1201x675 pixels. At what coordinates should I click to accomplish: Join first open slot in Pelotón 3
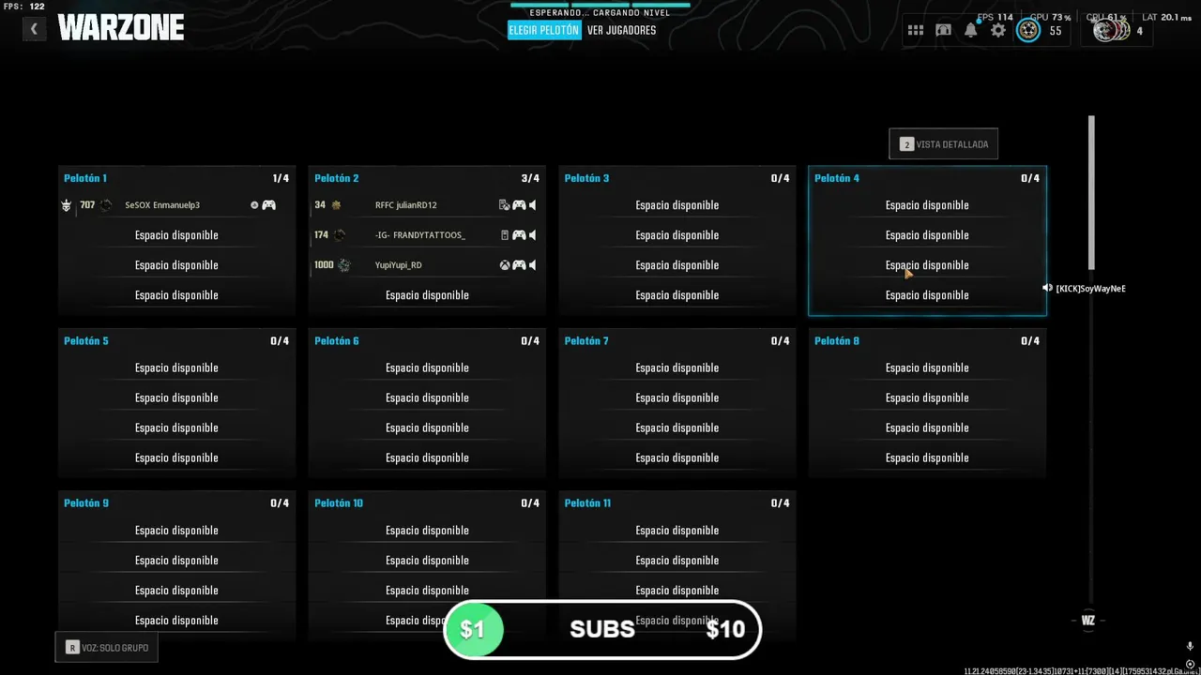click(x=677, y=205)
